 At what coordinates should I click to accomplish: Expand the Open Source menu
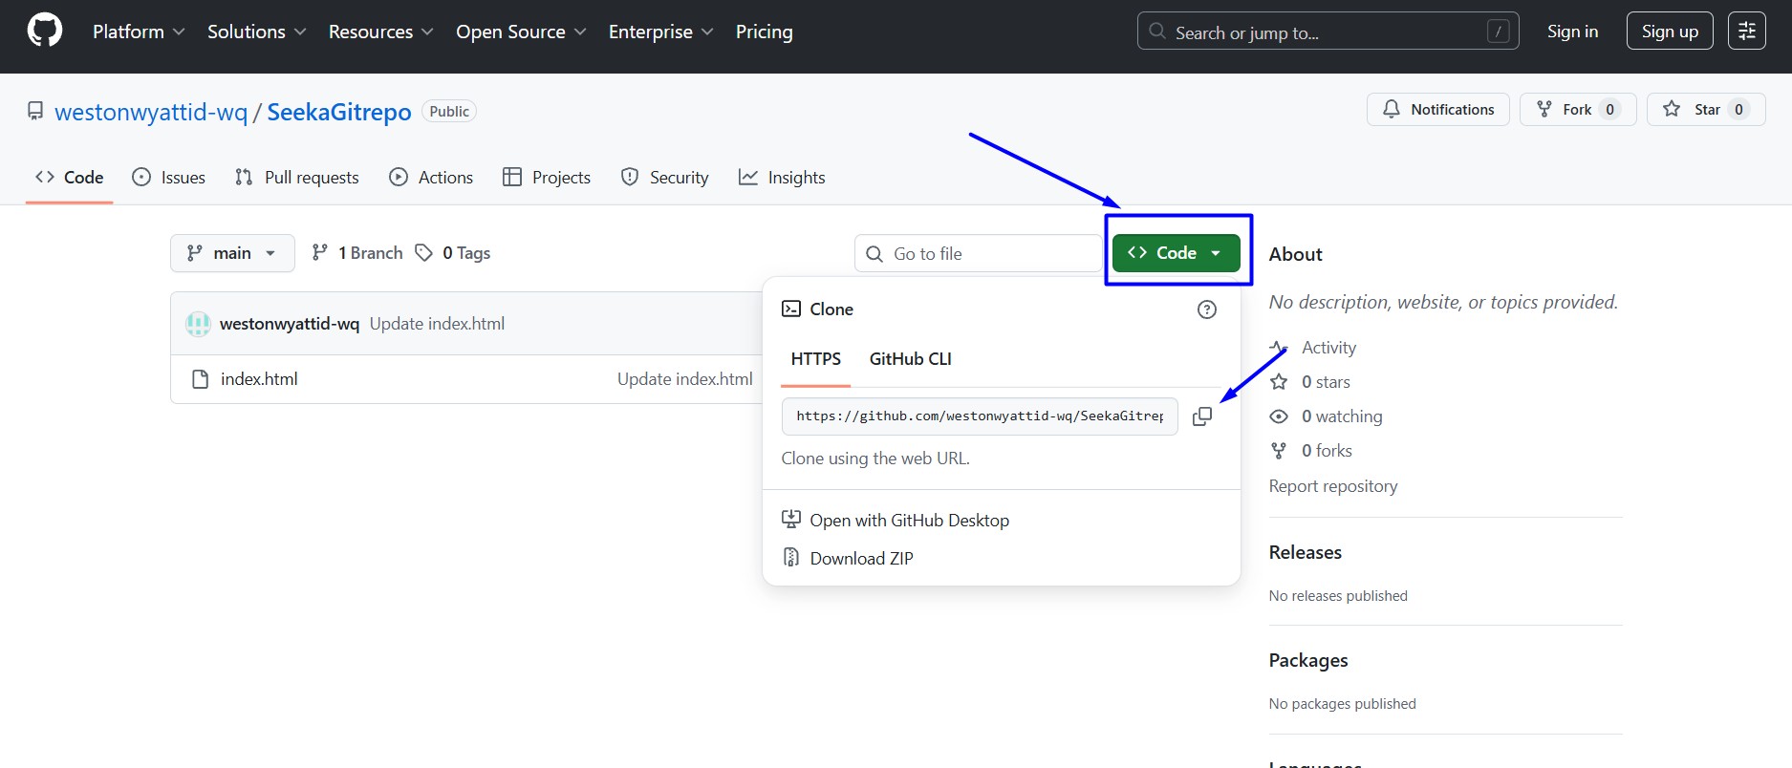click(521, 32)
